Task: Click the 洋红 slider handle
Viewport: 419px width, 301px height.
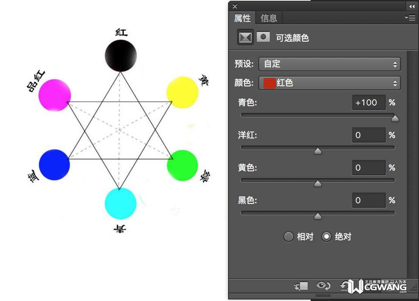Action: pos(318,151)
